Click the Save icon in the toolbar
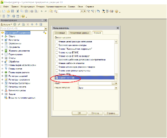The width and height of the screenshot is (167, 138). click(12, 11)
